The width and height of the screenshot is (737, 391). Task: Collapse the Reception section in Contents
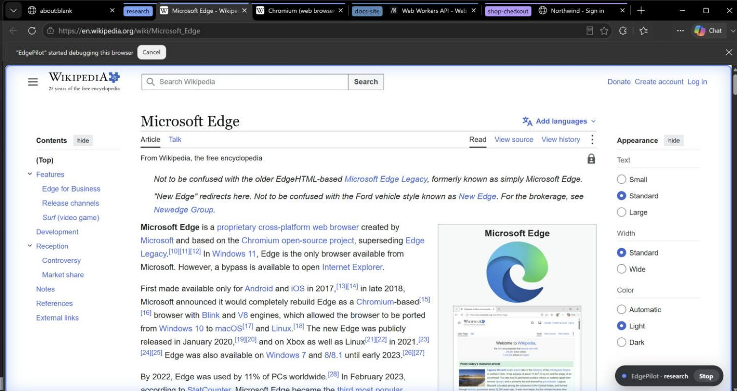click(x=30, y=246)
